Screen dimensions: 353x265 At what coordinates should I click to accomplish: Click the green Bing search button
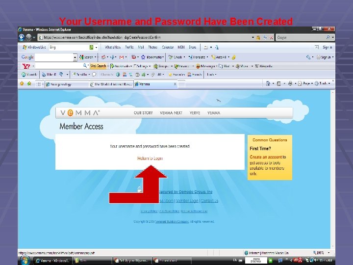91,47
